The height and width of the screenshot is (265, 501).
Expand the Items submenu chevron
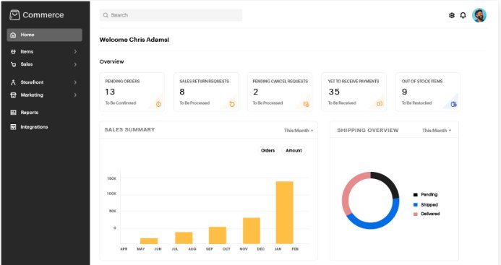tap(75, 51)
